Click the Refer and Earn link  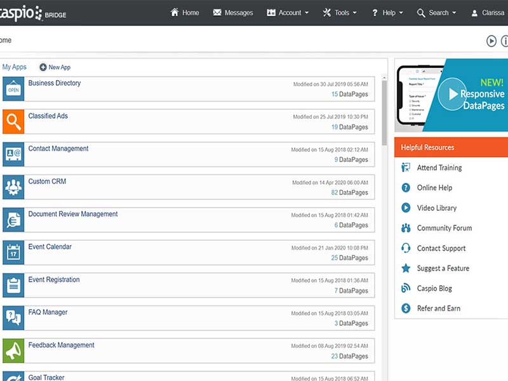439,308
